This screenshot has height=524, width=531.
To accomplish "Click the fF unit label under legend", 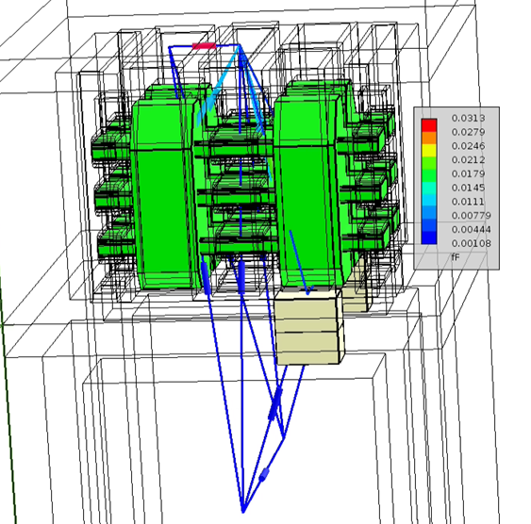I will tap(456, 257).
